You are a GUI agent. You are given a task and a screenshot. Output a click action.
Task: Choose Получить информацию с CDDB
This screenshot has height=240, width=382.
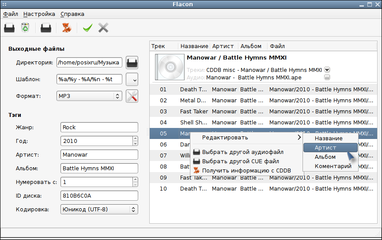tap(246, 171)
